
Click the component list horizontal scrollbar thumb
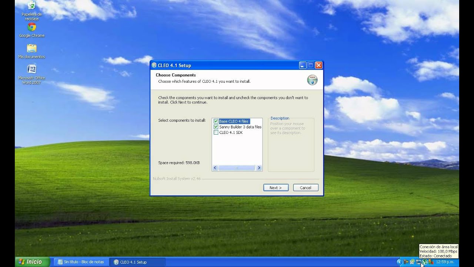[x=237, y=168]
